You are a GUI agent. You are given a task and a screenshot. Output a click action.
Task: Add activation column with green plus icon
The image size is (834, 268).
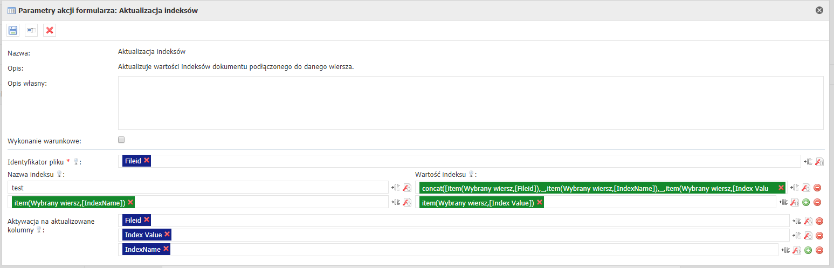tap(808, 250)
